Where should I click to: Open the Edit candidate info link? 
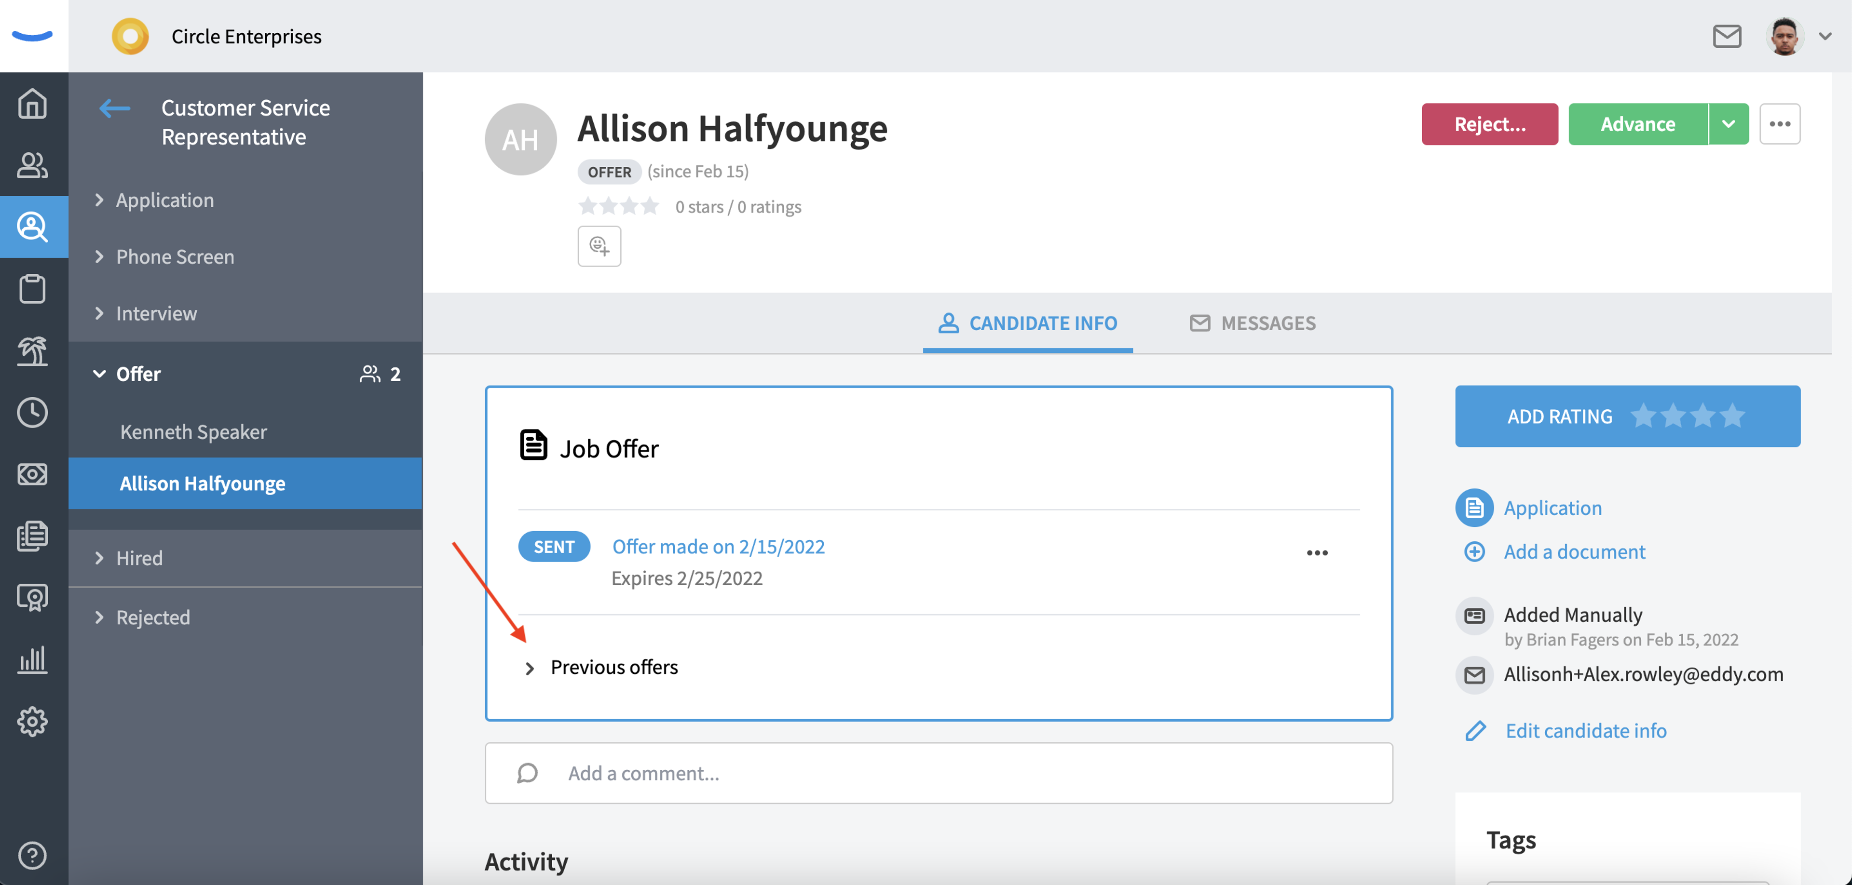pyautogui.click(x=1585, y=731)
